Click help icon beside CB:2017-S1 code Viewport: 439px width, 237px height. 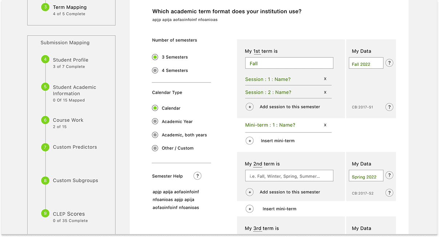tap(389, 107)
